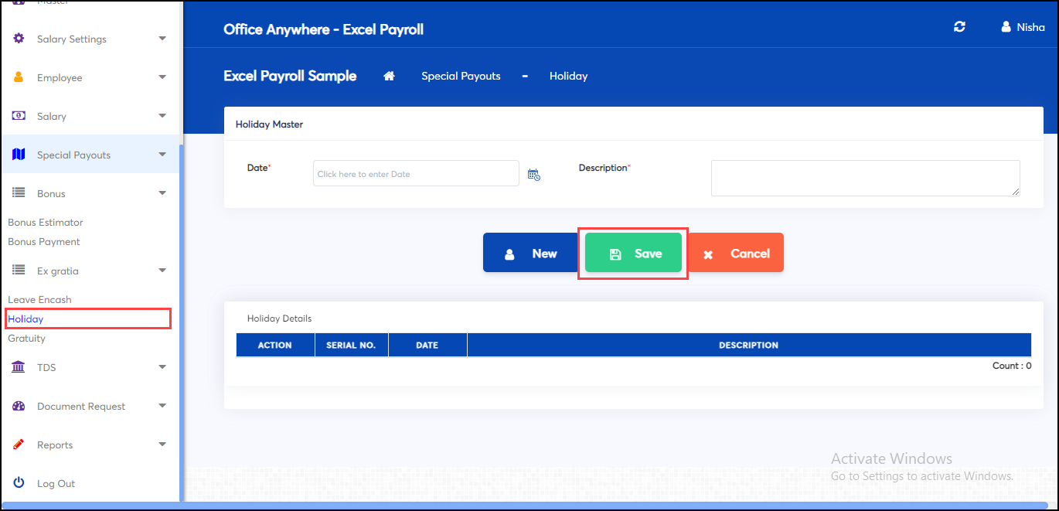This screenshot has width=1059, height=511.
Task: Select Special Payouts menu label
Action: tap(73, 155)
